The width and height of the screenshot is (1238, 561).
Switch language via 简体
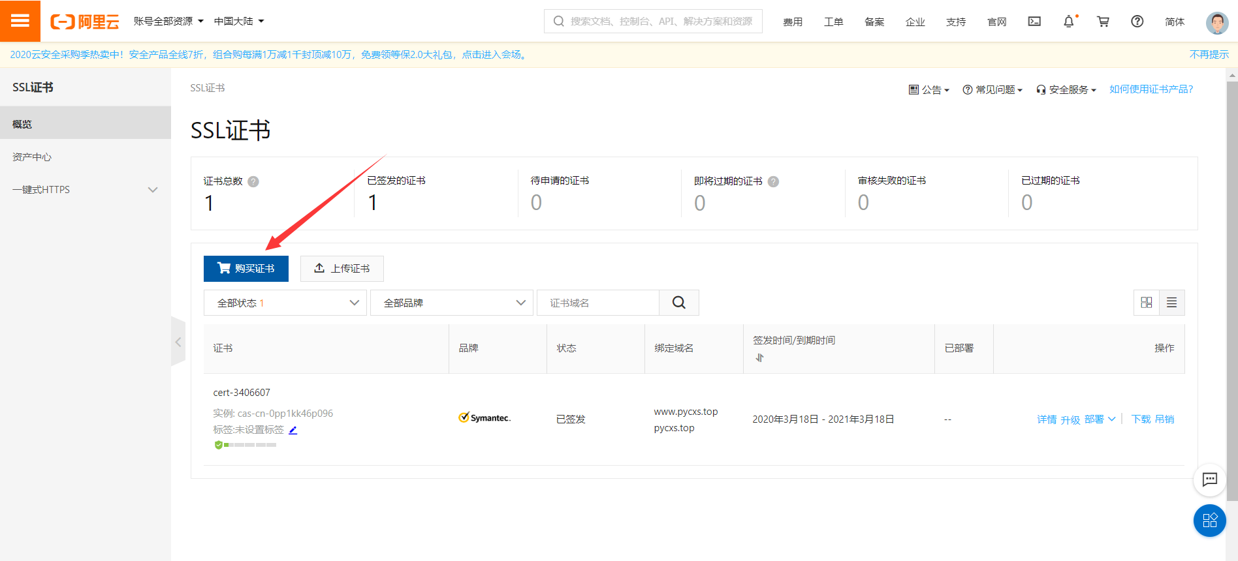1175,22
